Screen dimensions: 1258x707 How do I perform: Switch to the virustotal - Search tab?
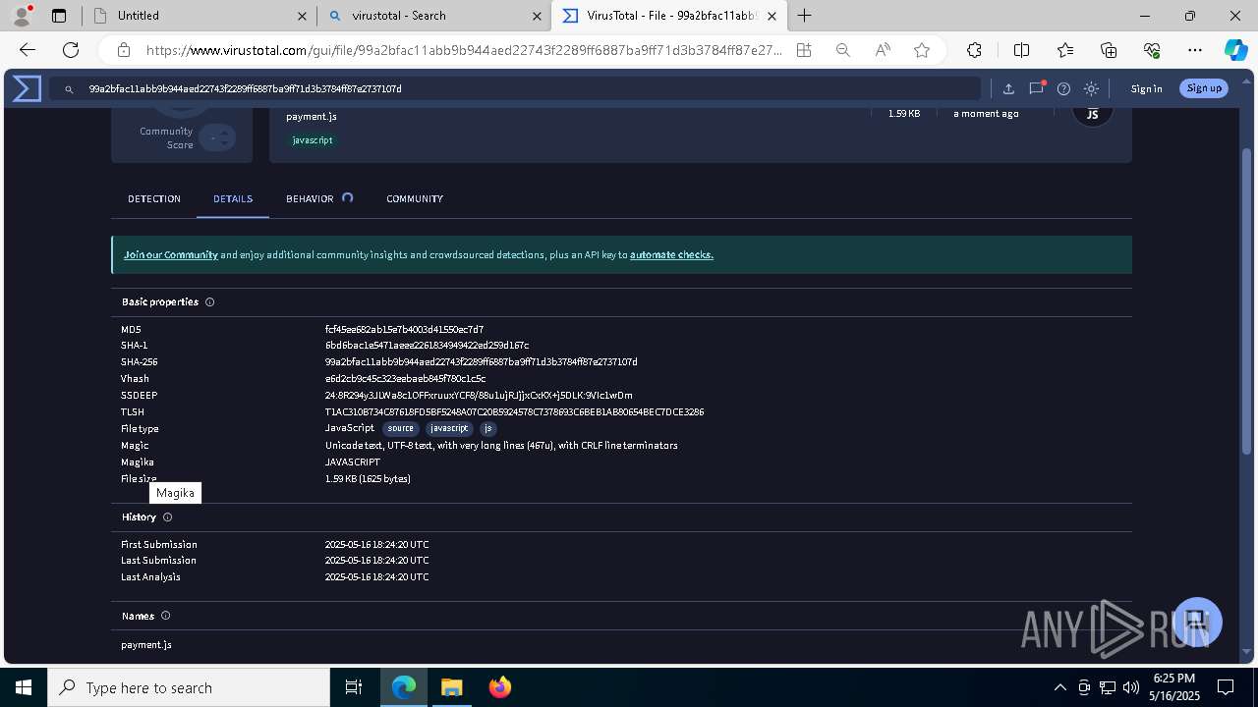pyautogui.click(x=433, y=16)
